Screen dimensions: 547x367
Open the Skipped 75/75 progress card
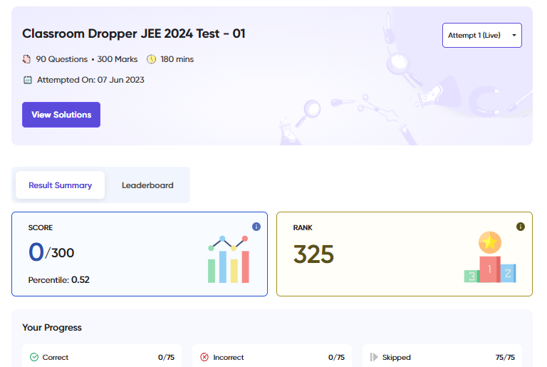tap(442, 357)
